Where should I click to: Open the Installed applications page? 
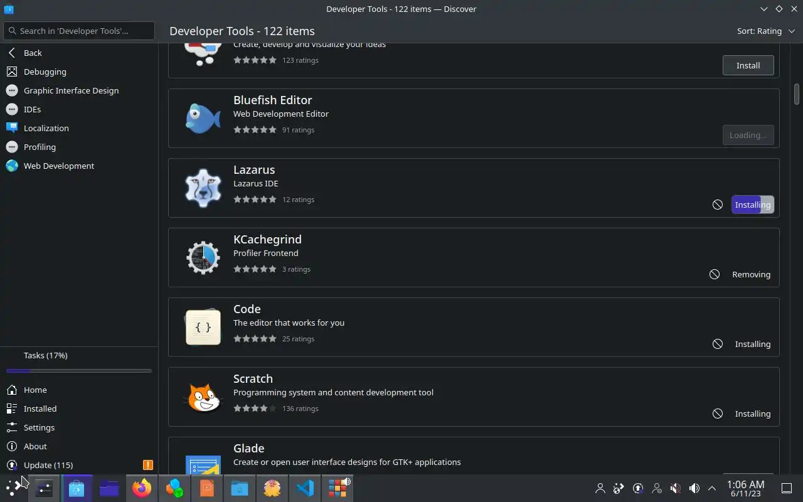[x=79, y=409]
